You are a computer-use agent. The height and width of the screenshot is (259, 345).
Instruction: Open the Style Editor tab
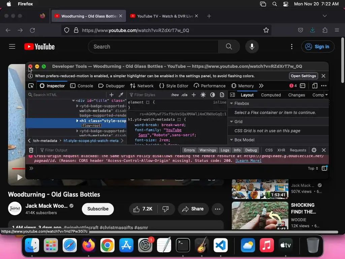point(174,86)
